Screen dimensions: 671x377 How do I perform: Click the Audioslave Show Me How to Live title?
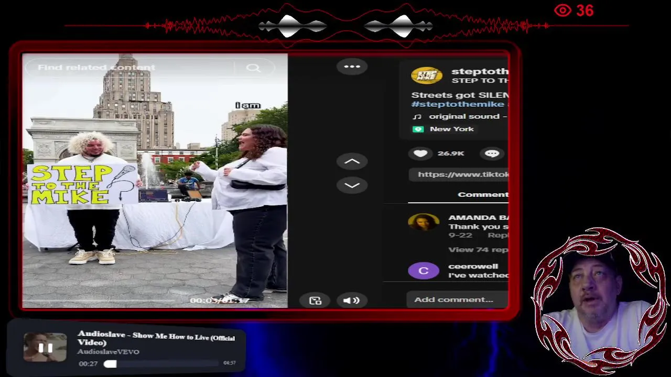(156, 339)
